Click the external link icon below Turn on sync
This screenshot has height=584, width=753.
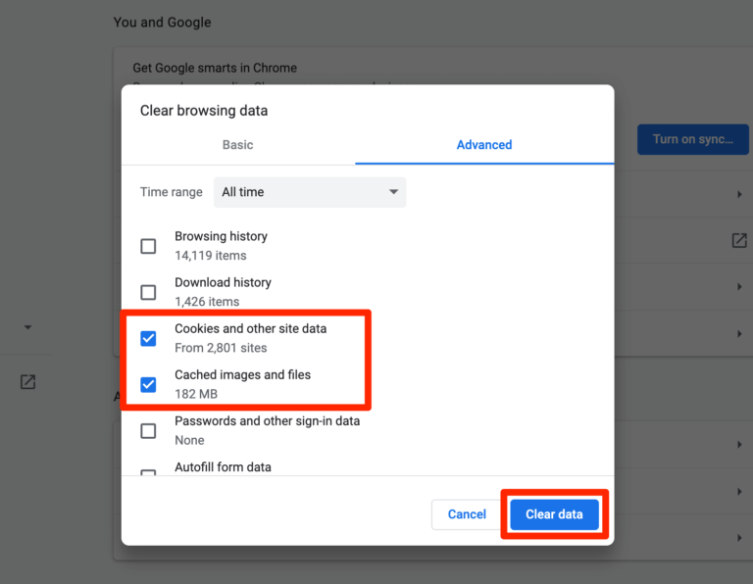(x=739, y=240)
